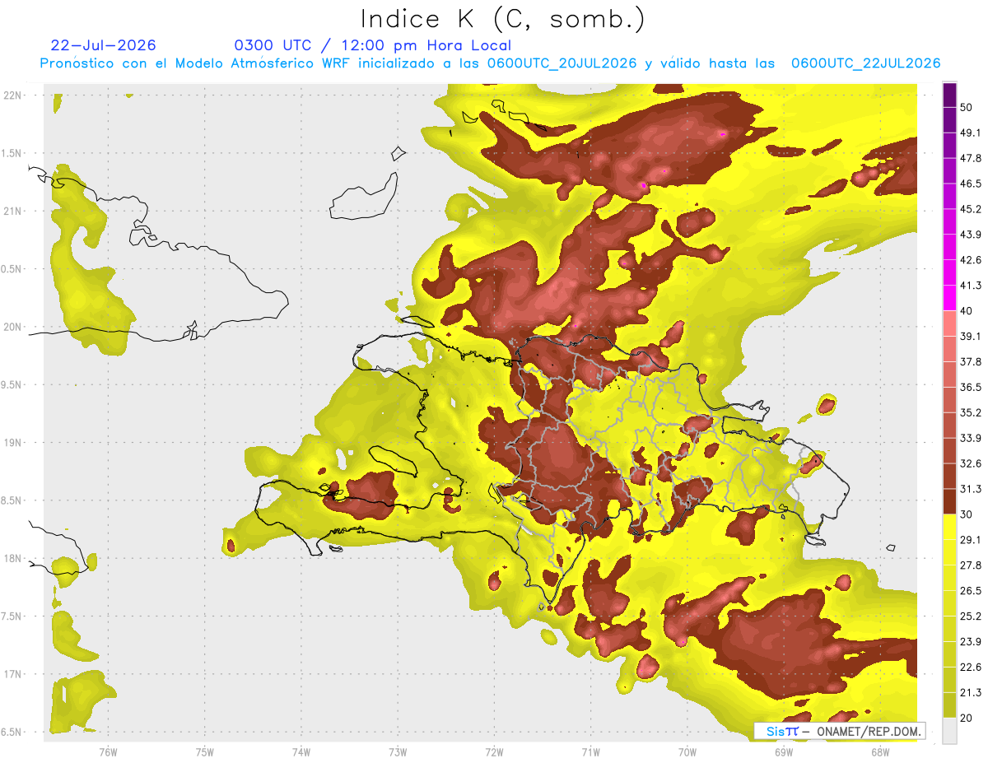Screen dimensions: 988x763
Task: Click the colorbar value '20'
Action: [967, 719]
